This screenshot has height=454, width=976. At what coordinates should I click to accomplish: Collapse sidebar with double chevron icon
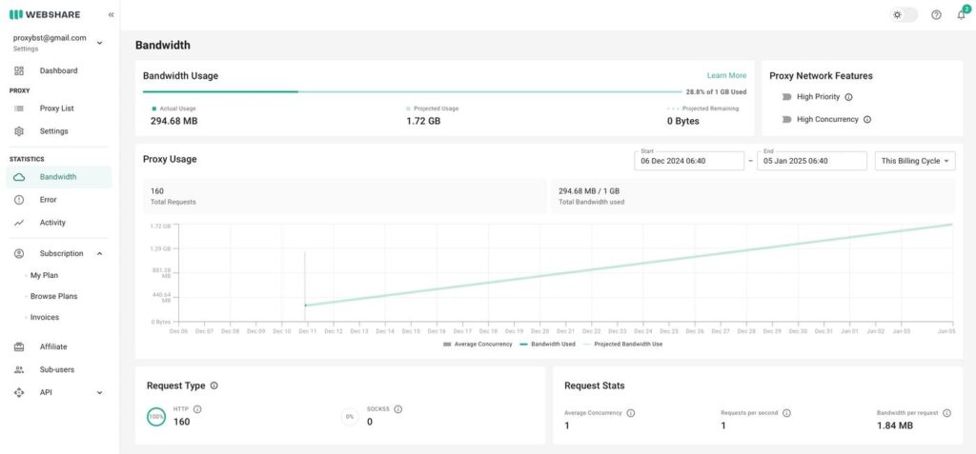111,15
